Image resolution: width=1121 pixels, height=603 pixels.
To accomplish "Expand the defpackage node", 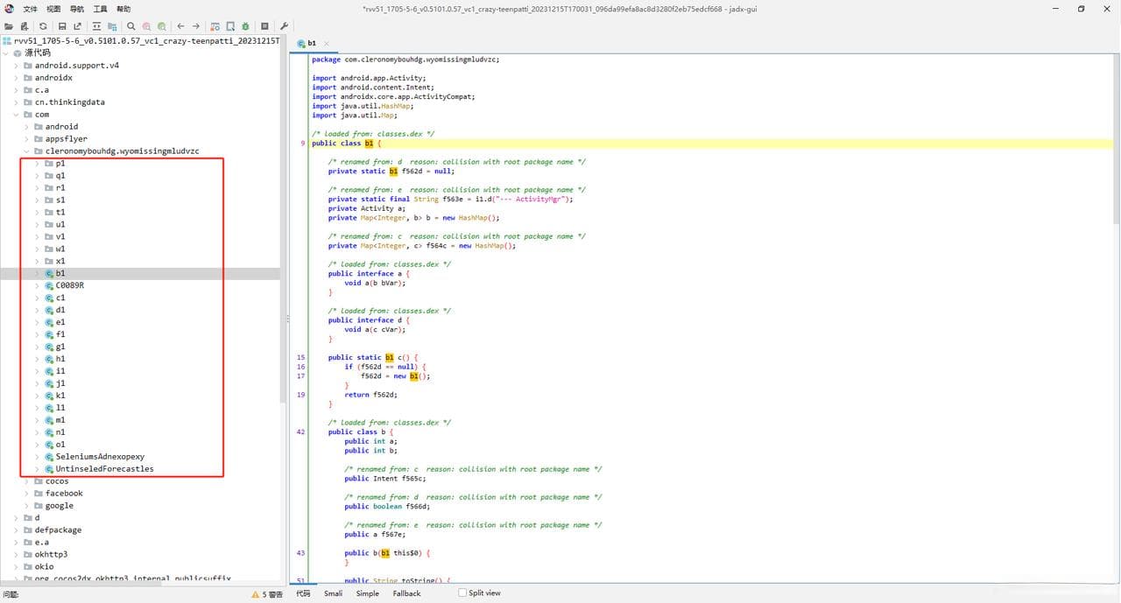I will (16, 530).
